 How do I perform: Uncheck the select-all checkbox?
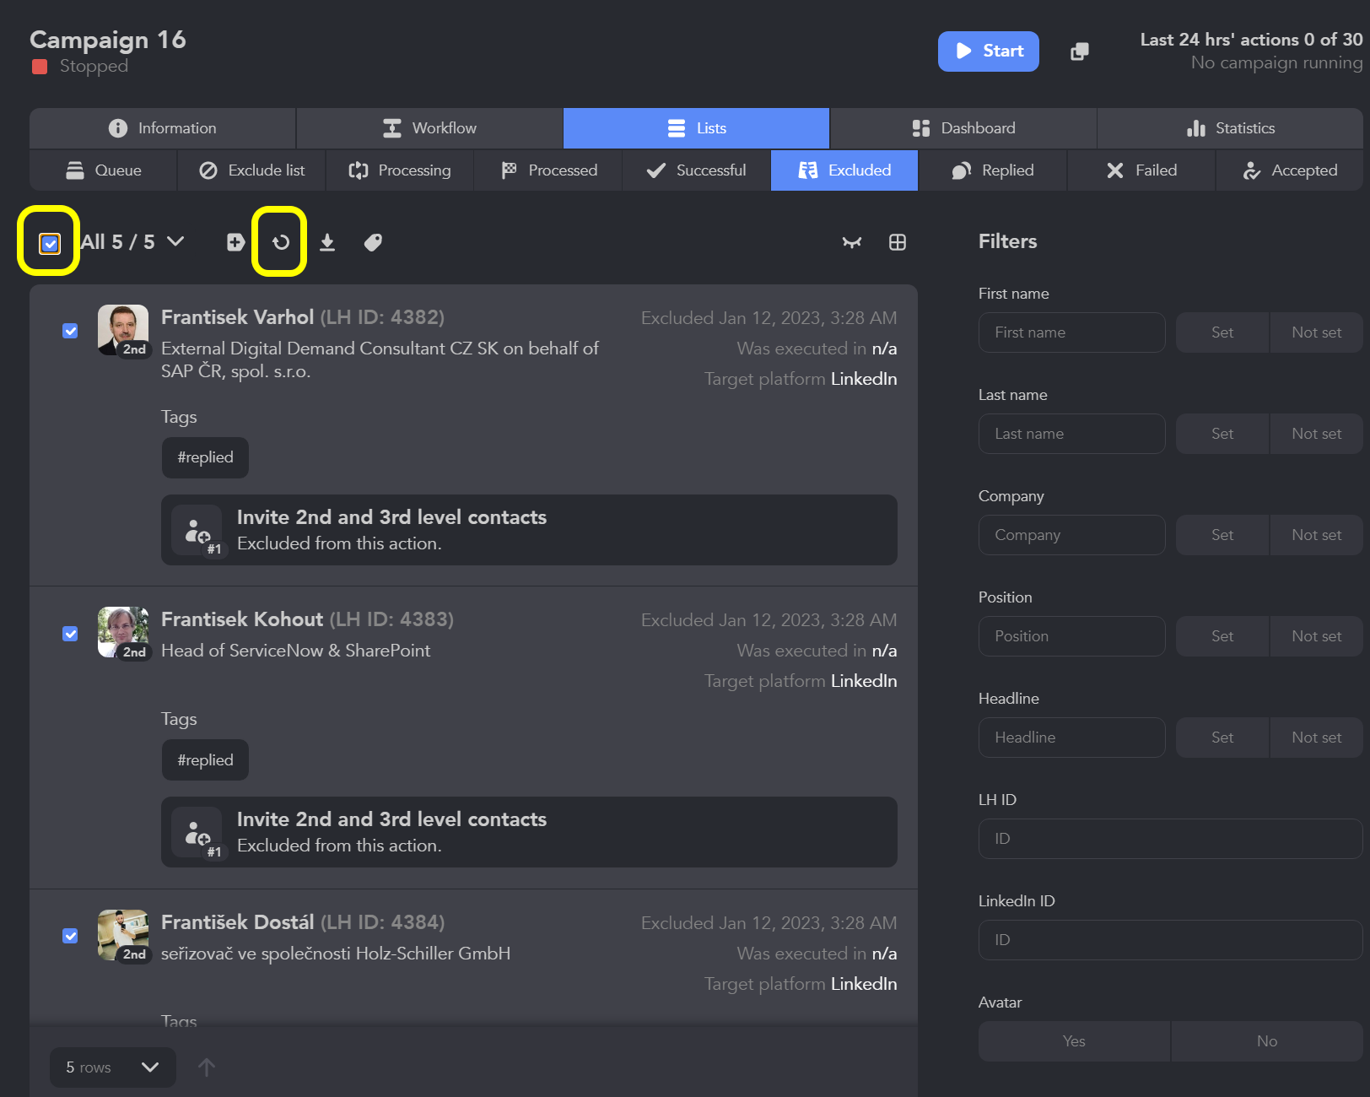coord(49,244)
